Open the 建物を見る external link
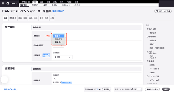 click(x=58, y=11)
